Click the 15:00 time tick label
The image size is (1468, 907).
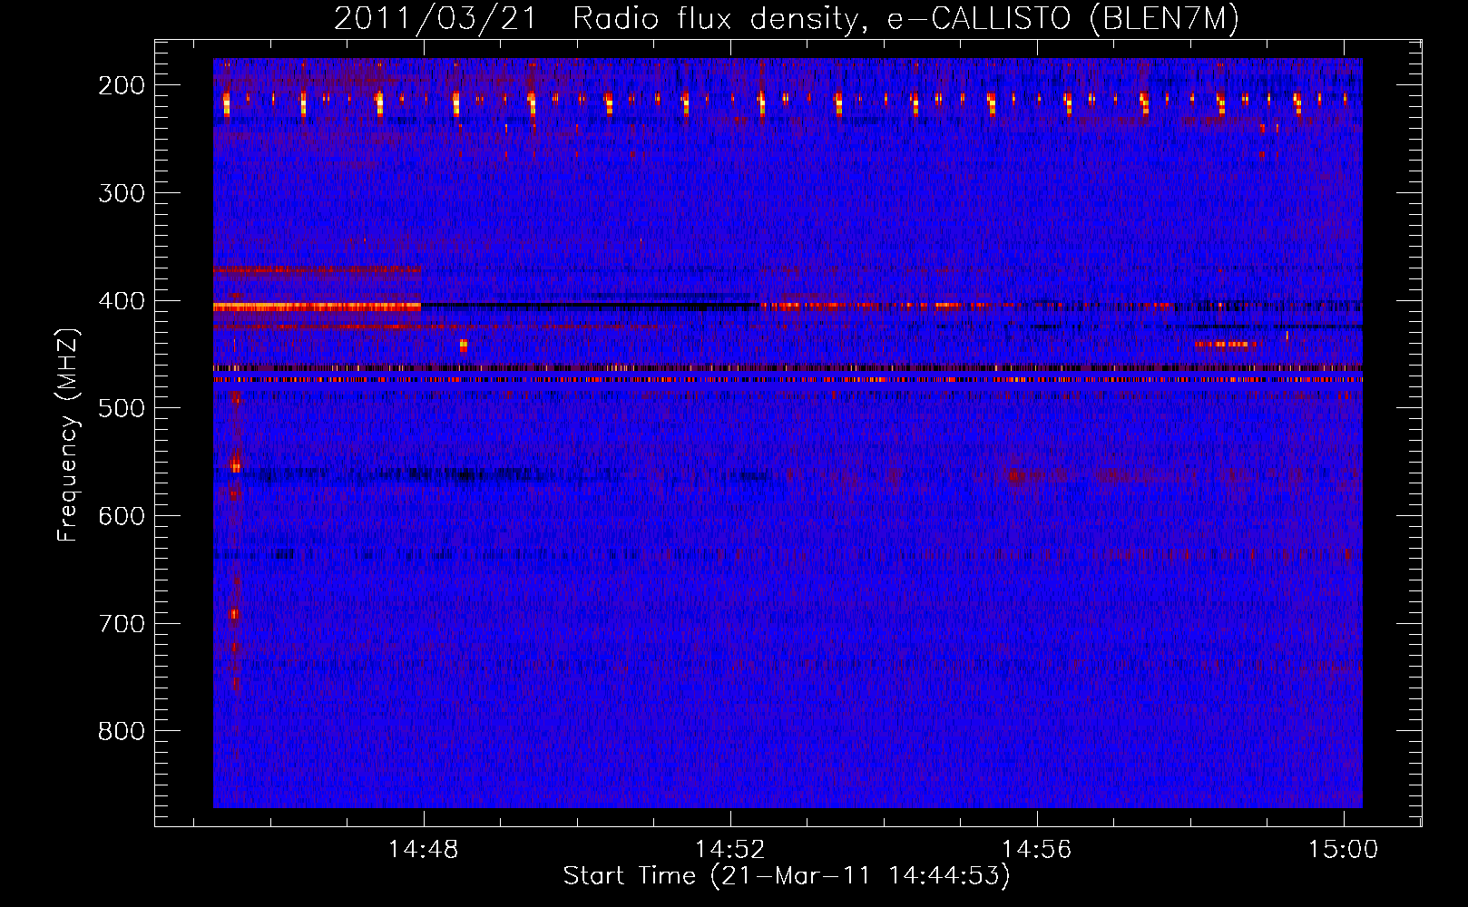coord(1343,850)
